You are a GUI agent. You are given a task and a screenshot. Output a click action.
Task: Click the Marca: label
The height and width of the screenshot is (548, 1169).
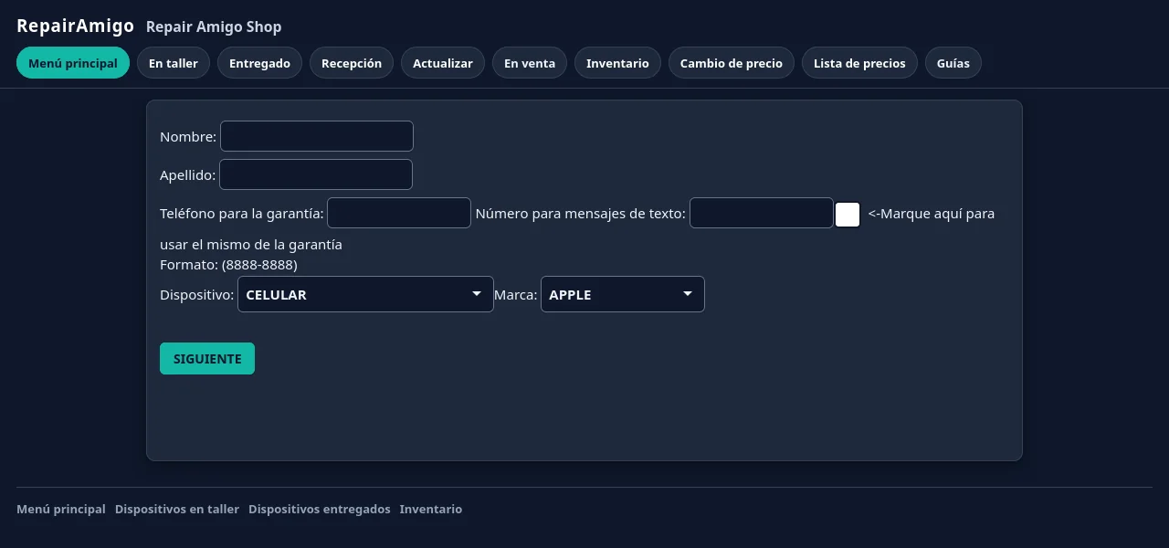(516, 295)
